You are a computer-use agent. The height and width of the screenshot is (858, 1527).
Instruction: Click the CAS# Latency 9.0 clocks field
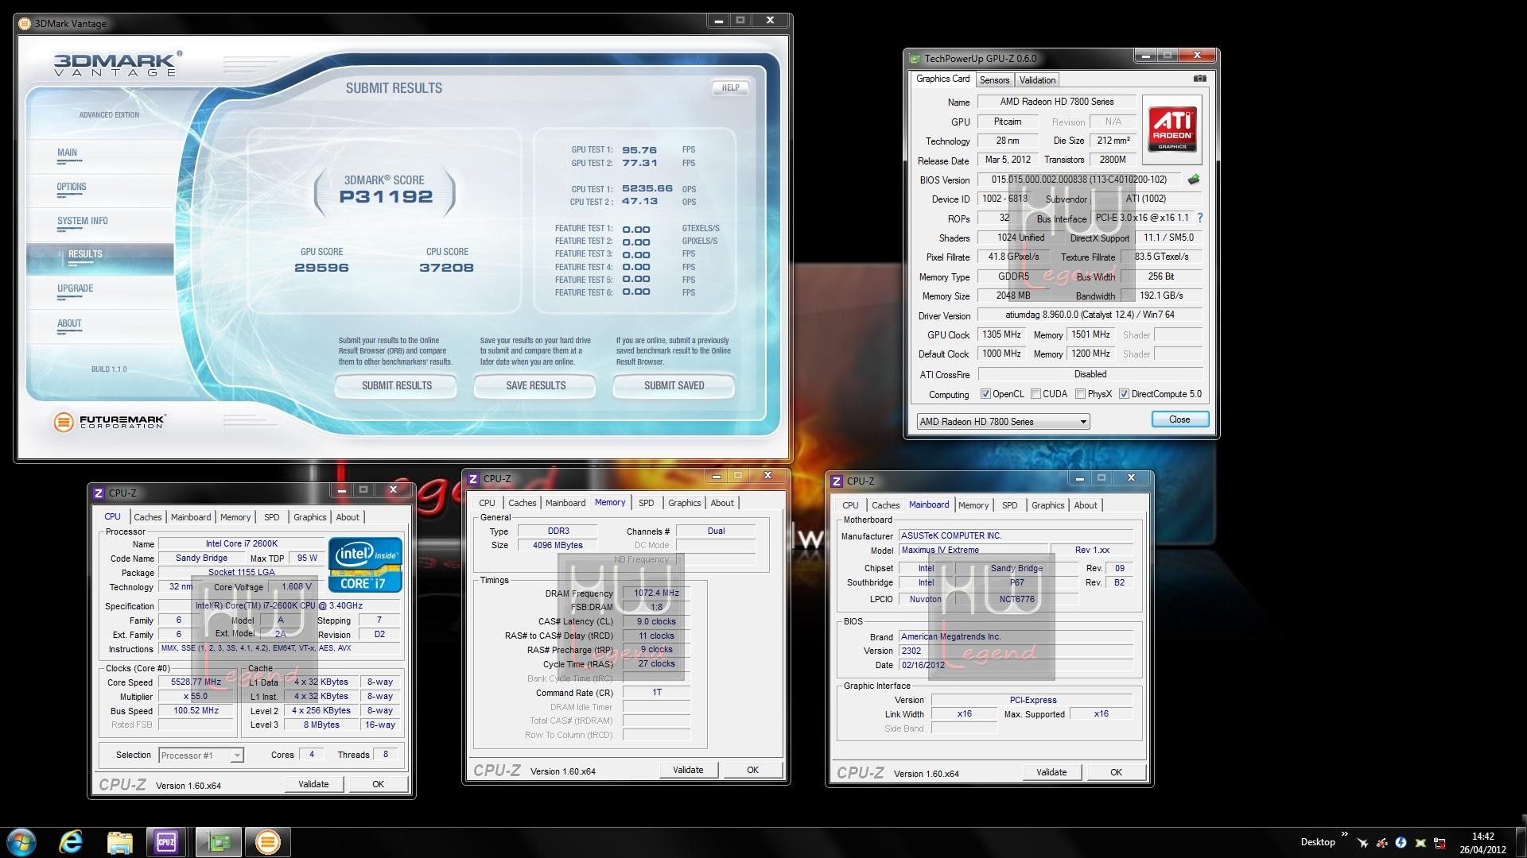[656, 622]
